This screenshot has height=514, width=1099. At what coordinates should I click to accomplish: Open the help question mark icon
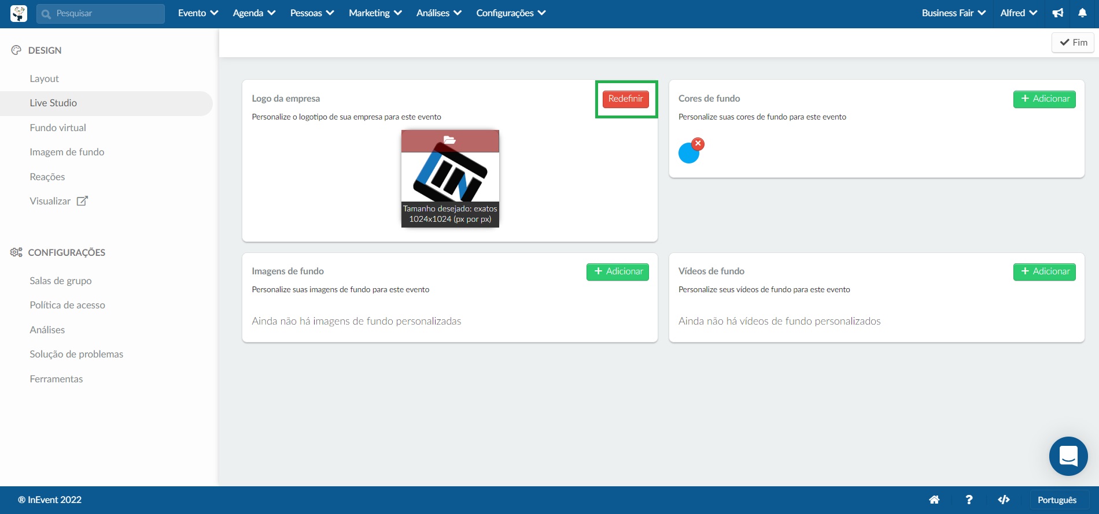coord(969,500)
